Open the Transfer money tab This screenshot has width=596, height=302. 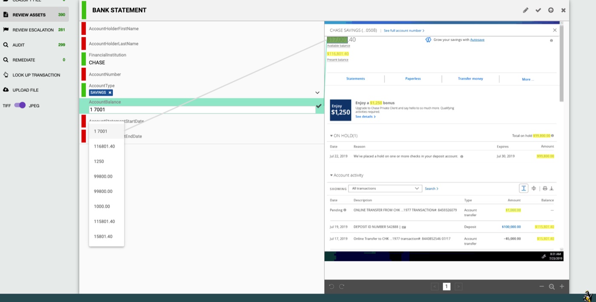pyautogui.click(x=470, y=79)
